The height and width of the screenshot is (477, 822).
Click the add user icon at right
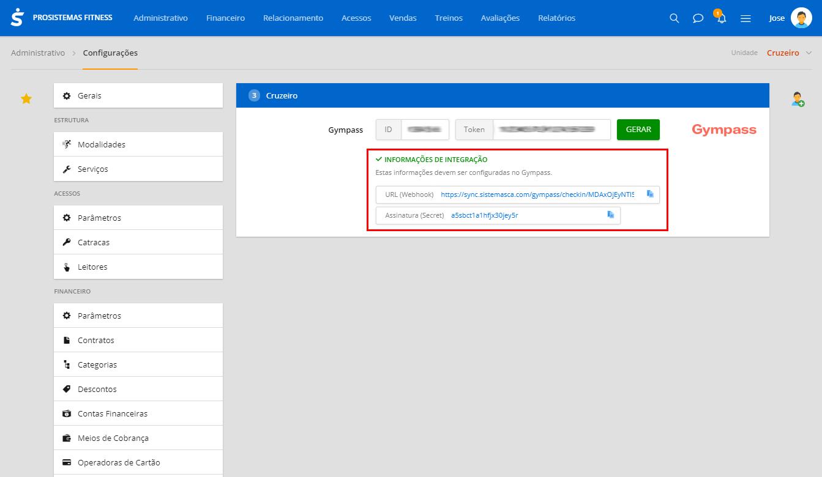[x=798, y=99]
